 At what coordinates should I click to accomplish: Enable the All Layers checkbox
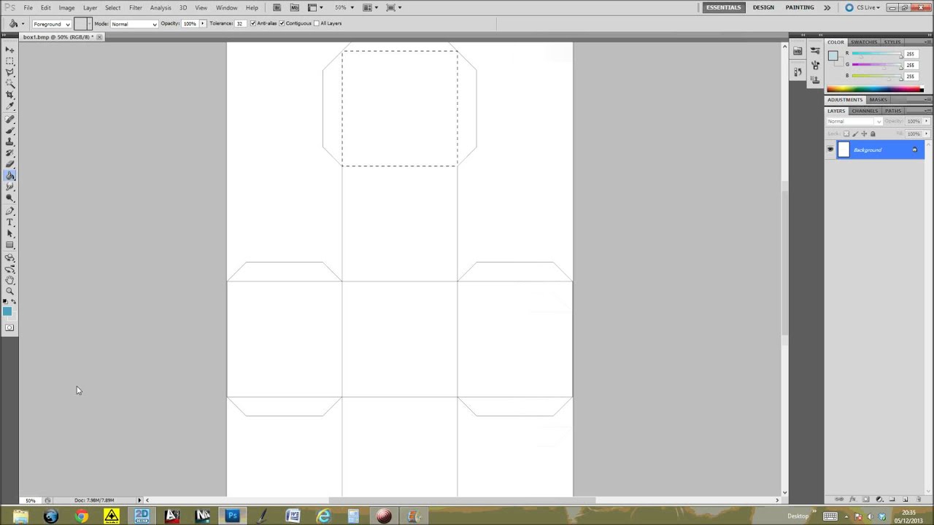tap(316, 23)
